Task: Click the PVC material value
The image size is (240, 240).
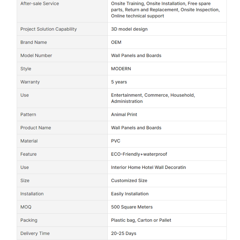Action: coord(115,141)
